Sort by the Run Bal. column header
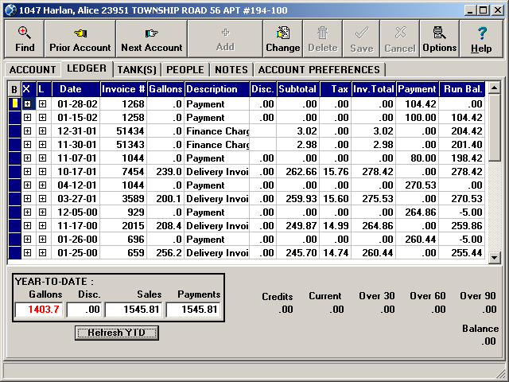Viewport: 509px width, 382px height. tap(462, 89)
